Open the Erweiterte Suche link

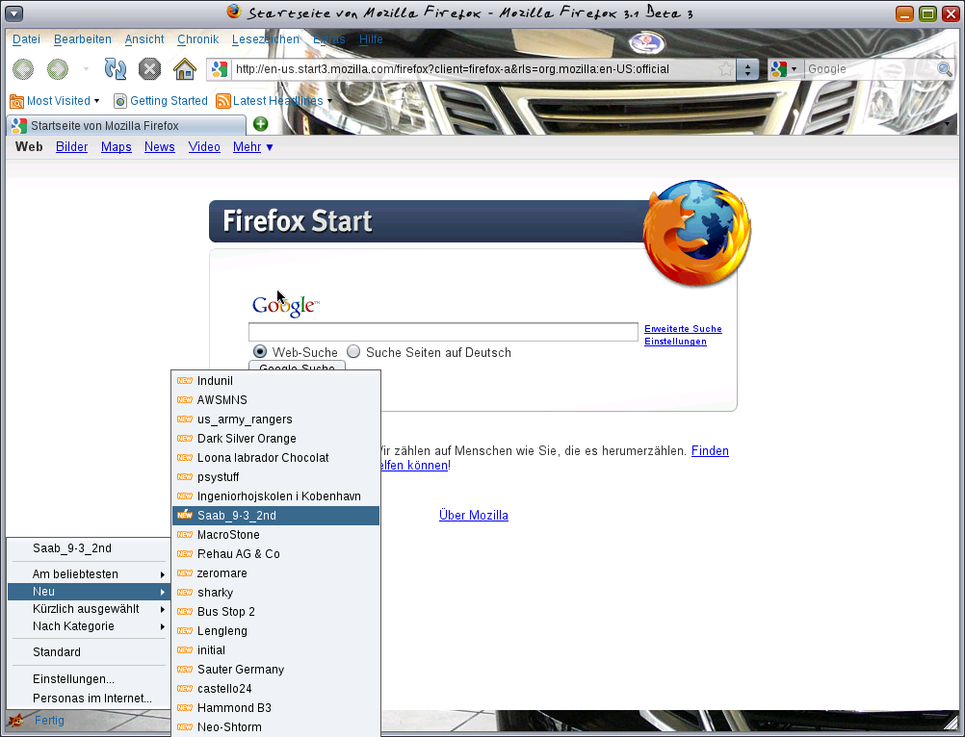[x=683, y=329]
